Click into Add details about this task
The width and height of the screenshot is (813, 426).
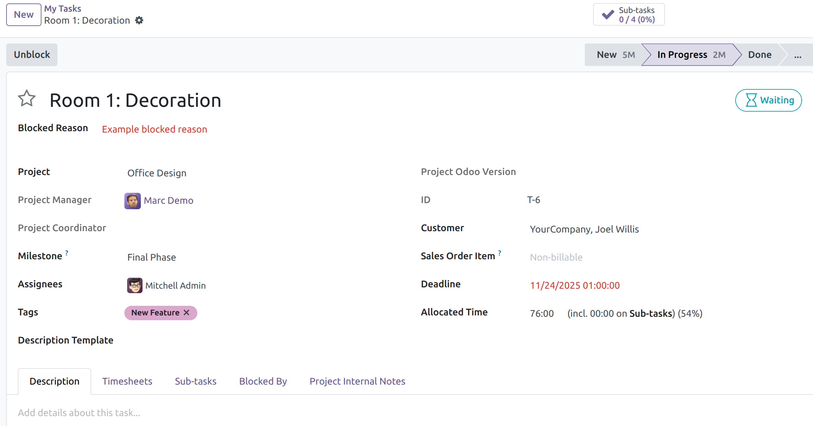[x=79, y=413]
